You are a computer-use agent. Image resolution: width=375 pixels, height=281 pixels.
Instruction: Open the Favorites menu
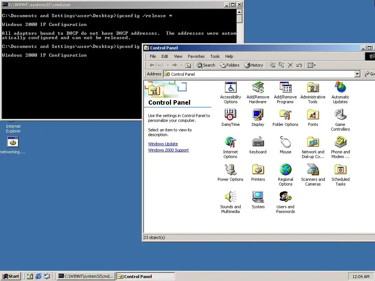[x=196, y=56]
